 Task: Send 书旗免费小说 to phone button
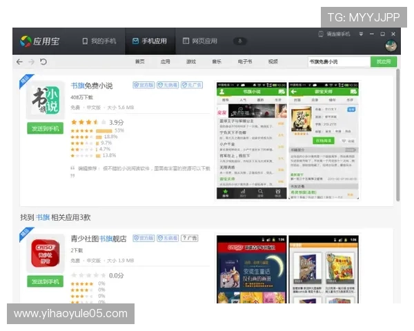click(x=45, y=128)
